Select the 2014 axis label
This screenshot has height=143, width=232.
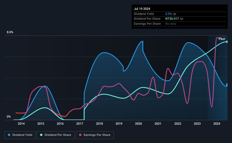[21, 124]
